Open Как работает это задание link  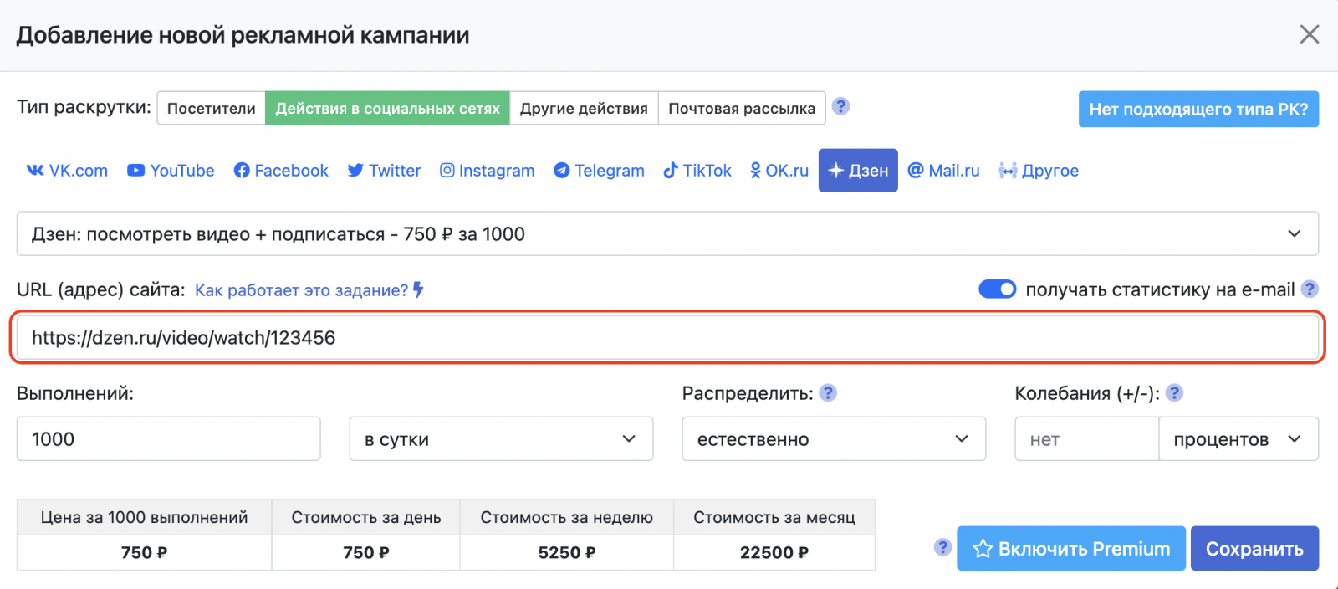click(x=302, y=290)
